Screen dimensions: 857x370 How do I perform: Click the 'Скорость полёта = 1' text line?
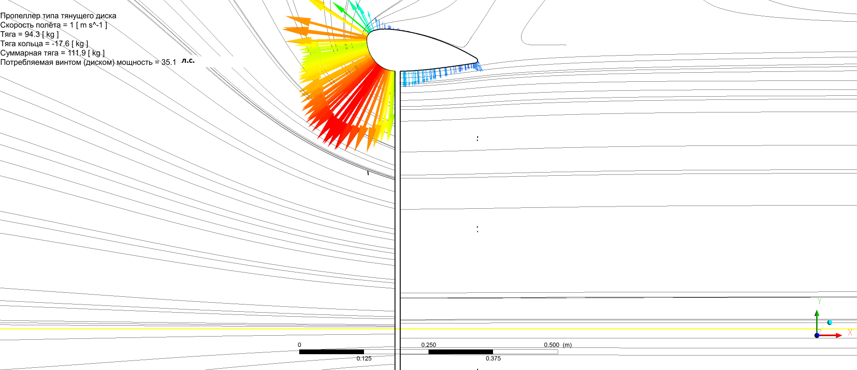53,25
